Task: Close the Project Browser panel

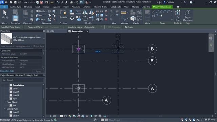Action: pos(44,75)
